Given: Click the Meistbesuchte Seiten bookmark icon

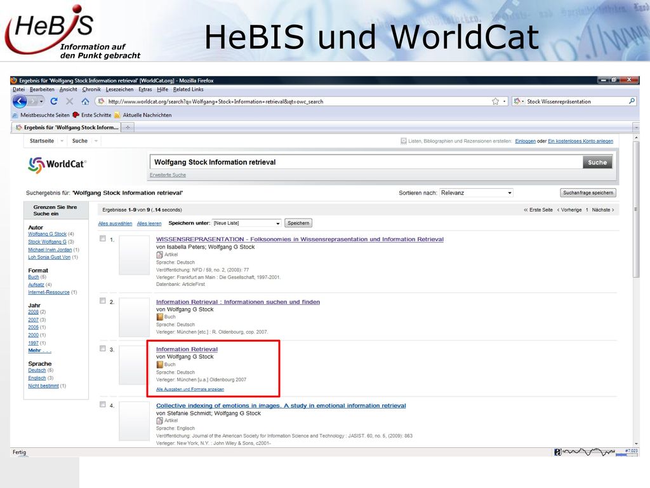Looking at the screenshot, I should (15, 115).
